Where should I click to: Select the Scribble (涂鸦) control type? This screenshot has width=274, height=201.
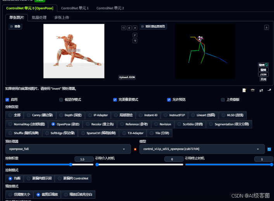pos(190,124)
